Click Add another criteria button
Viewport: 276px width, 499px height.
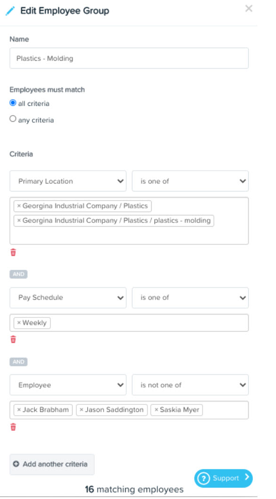pyautogui.click(x=52, y=464)
